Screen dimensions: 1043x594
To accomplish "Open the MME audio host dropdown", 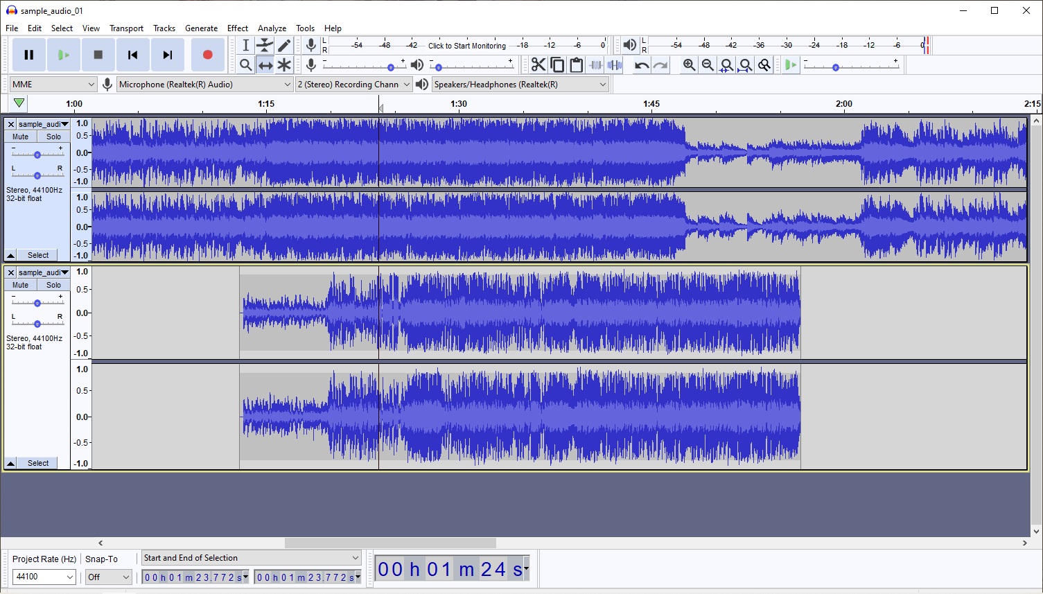I will 53,85.
